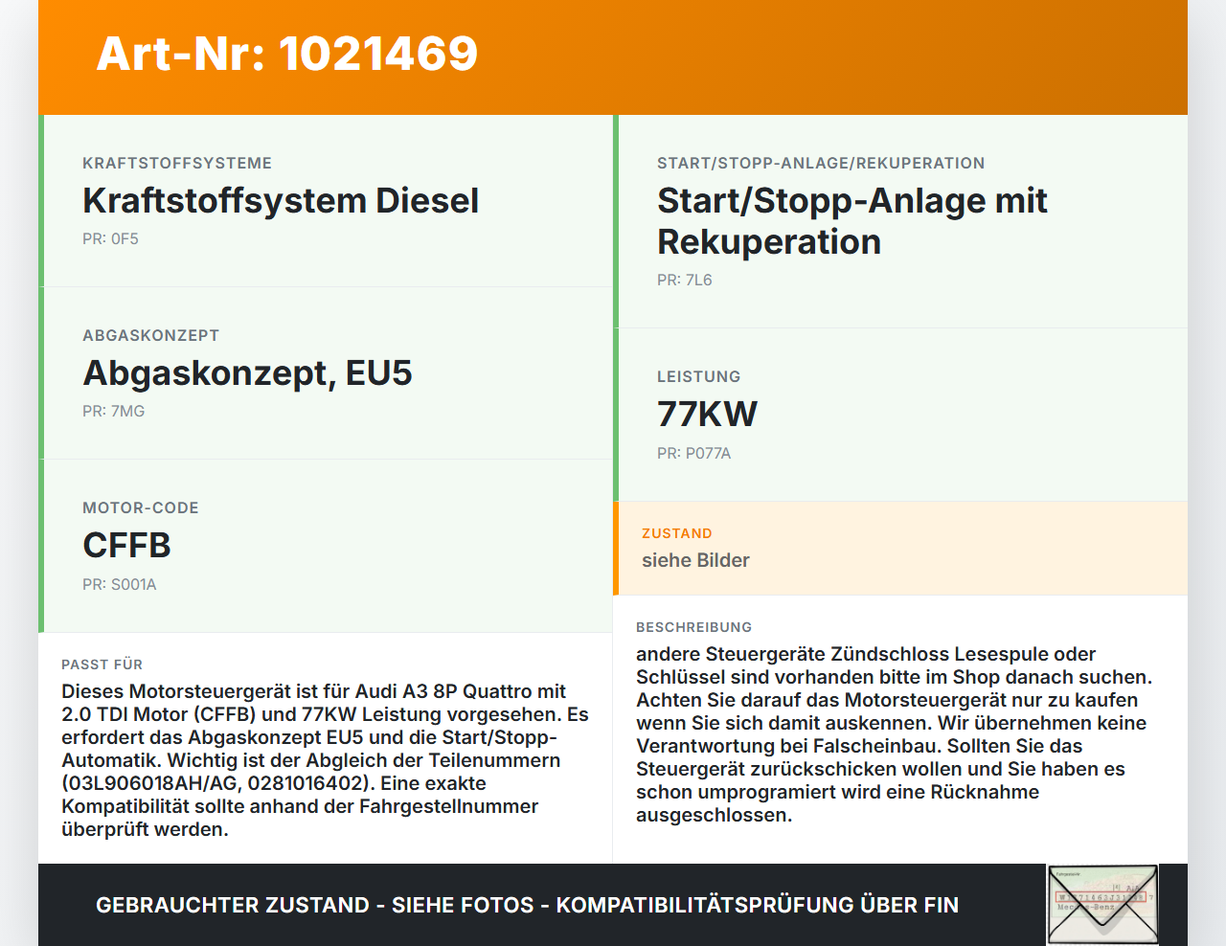Click the LEISTUNG label
This screenshot has height=946, width=1226.
(x=698, y=377)
